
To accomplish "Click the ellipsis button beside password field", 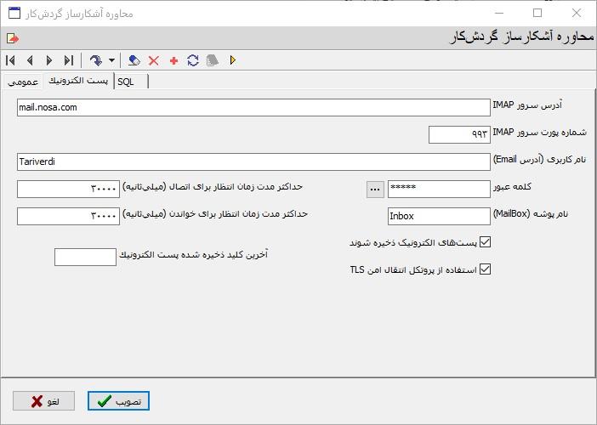I will 375,190.
